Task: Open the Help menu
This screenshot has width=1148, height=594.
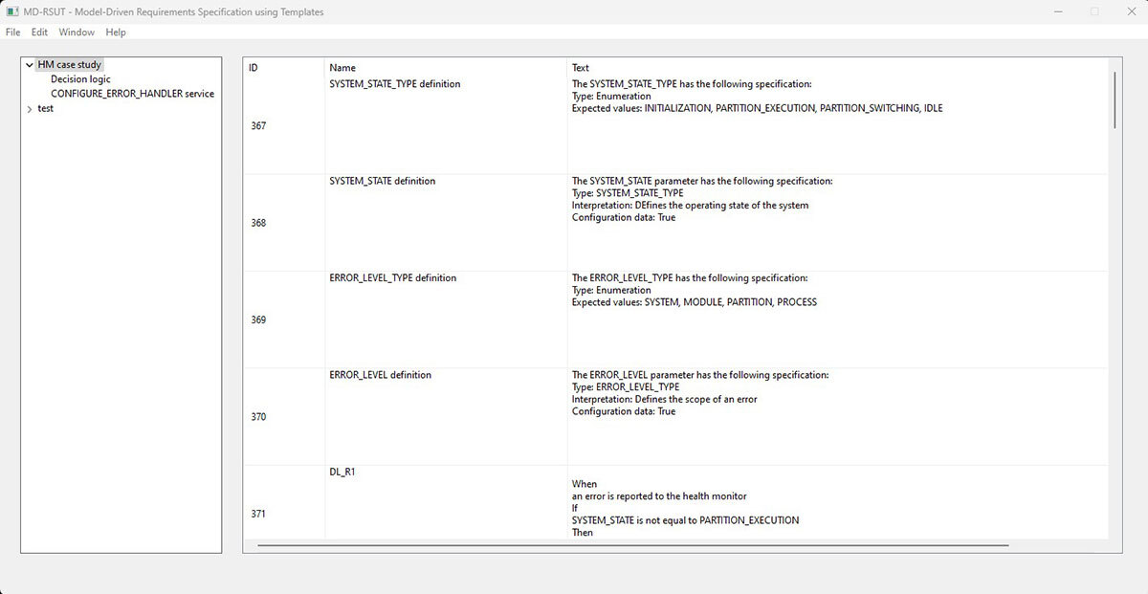Action: pos(116,33)
